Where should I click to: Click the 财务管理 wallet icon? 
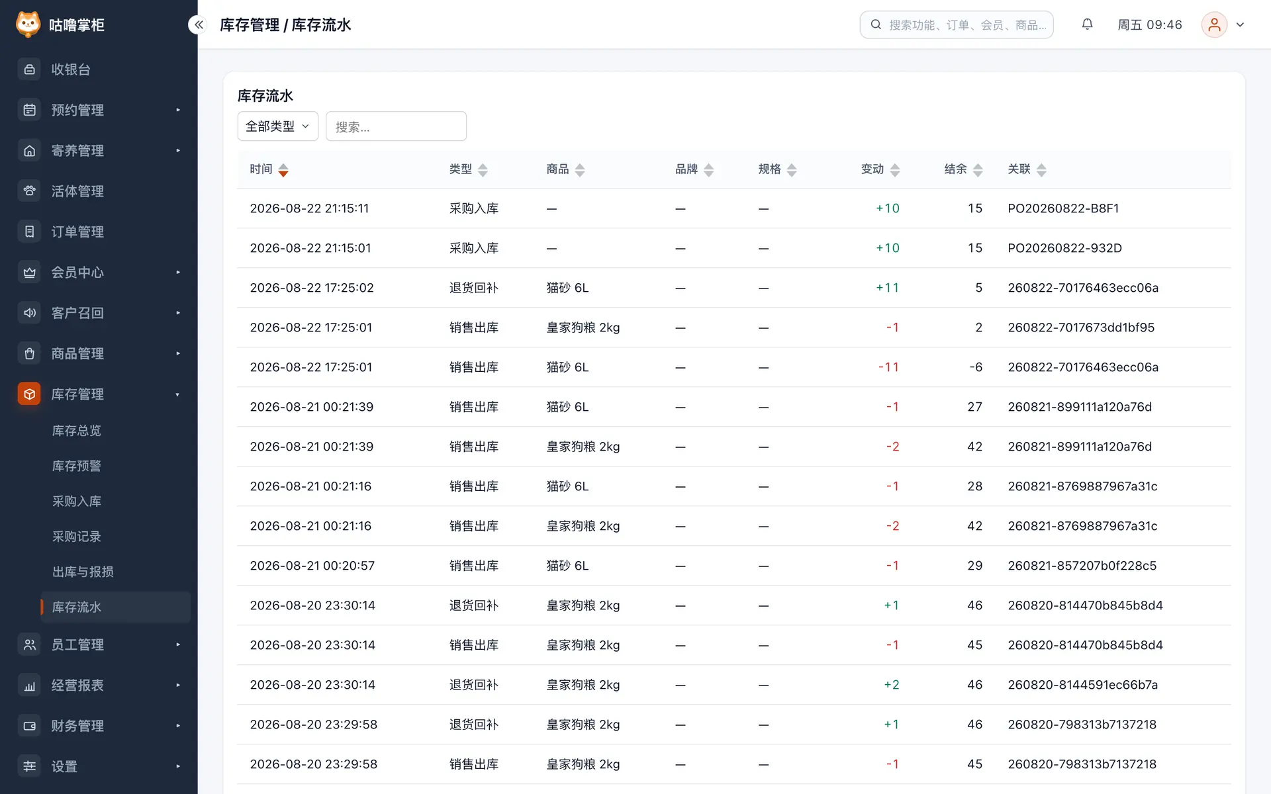pos(29,726)
